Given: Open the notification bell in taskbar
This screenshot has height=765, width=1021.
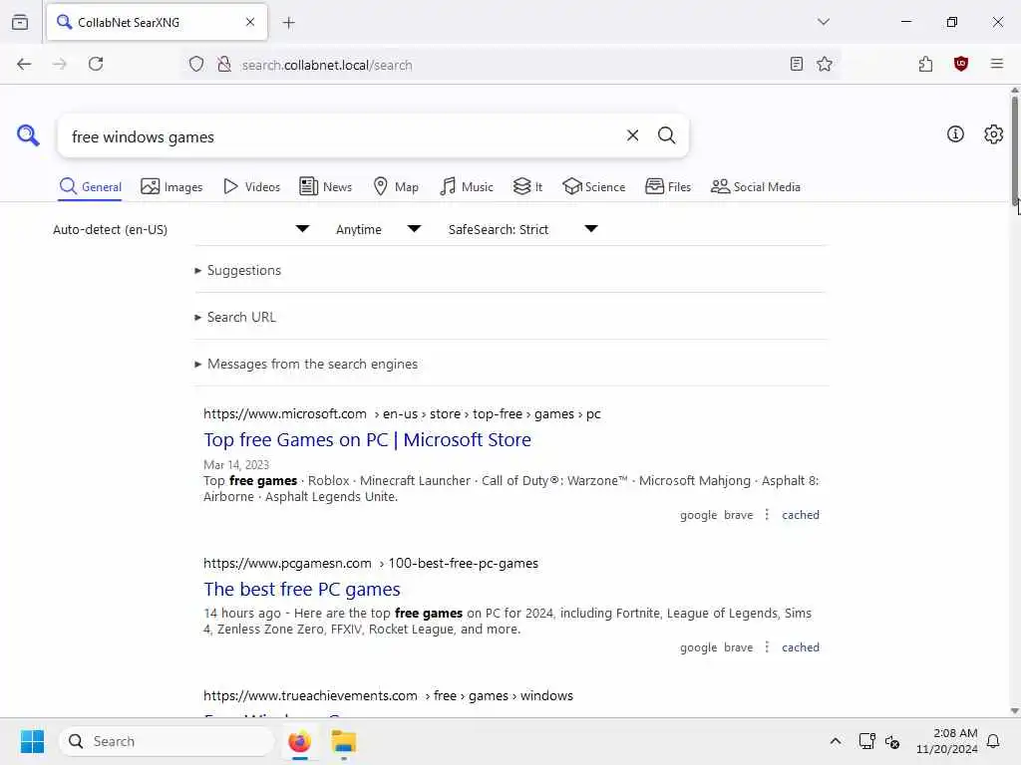Looking at the screenshot, I should 994,741.
